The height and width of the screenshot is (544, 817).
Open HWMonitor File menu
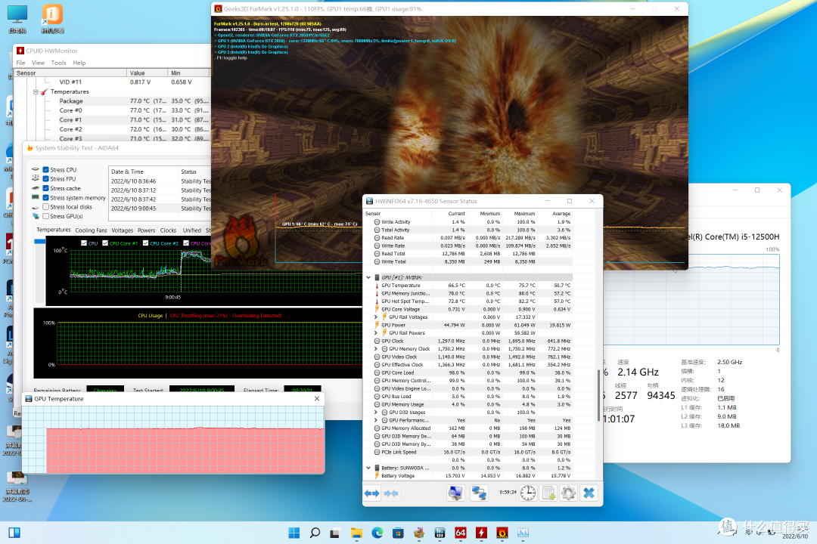coord(21,63)
